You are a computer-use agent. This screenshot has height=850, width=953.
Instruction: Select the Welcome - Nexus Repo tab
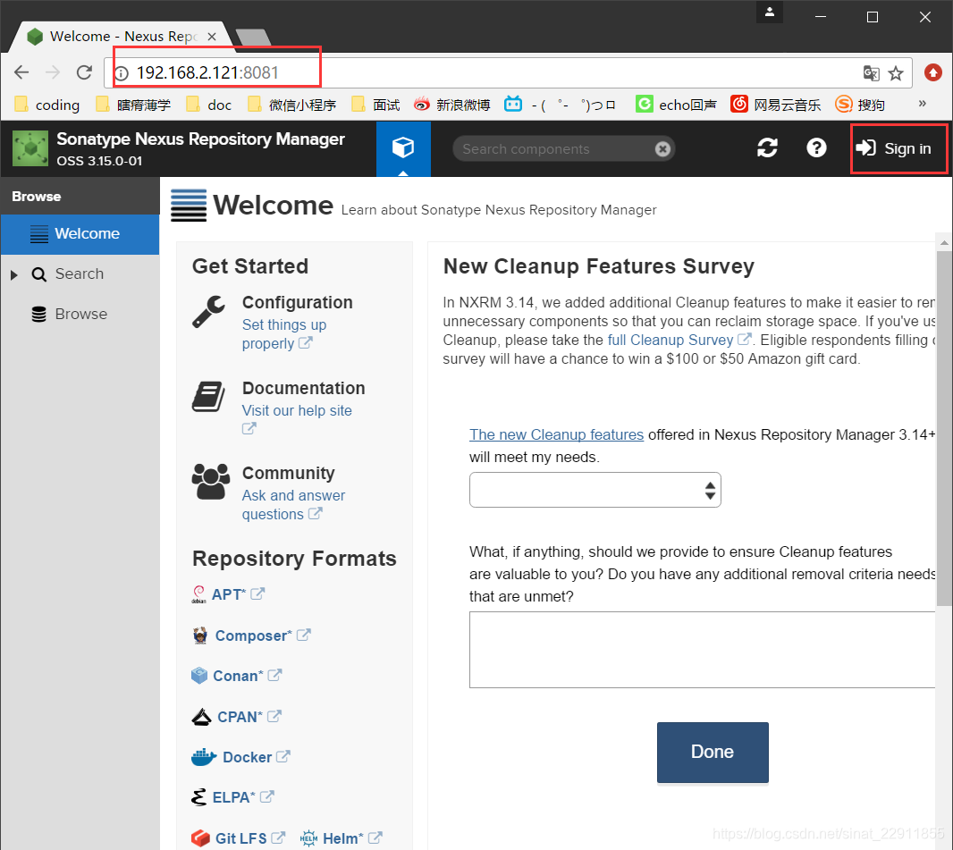click(x=122, y=37)
